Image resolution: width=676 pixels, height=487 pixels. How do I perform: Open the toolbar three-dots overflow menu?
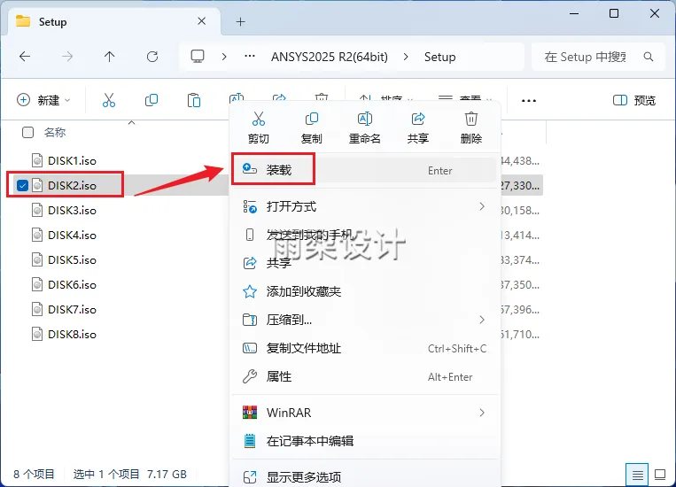529,100
